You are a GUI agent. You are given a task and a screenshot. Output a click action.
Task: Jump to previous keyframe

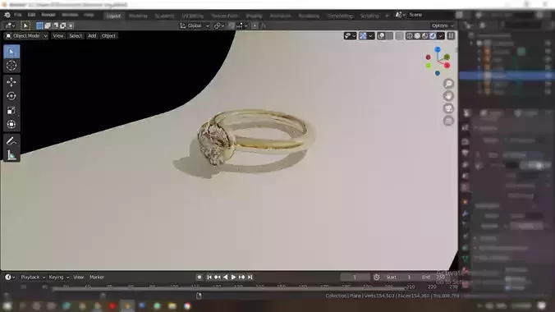[218, 277]
